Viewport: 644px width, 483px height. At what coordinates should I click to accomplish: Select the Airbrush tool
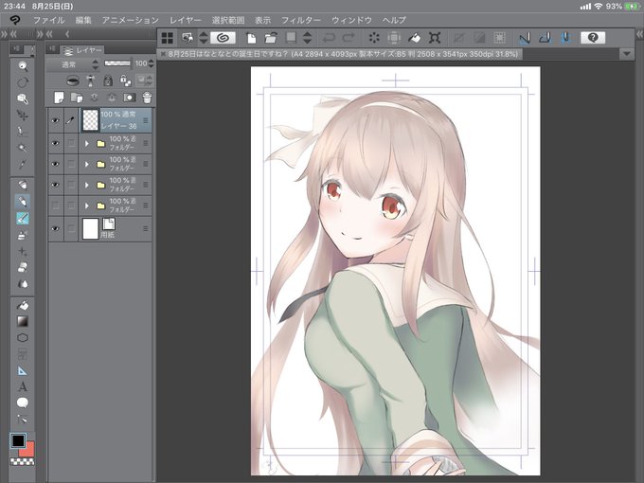coord(23,235)
